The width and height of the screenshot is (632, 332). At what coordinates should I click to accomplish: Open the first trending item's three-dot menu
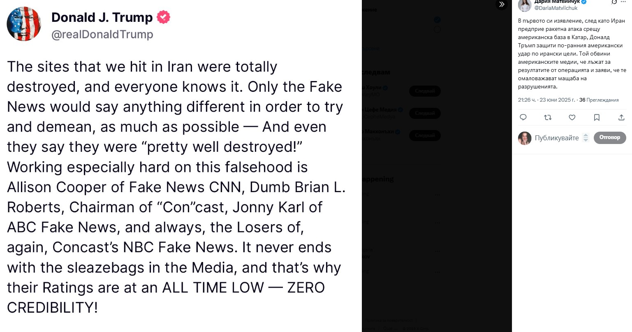[437, 195]
